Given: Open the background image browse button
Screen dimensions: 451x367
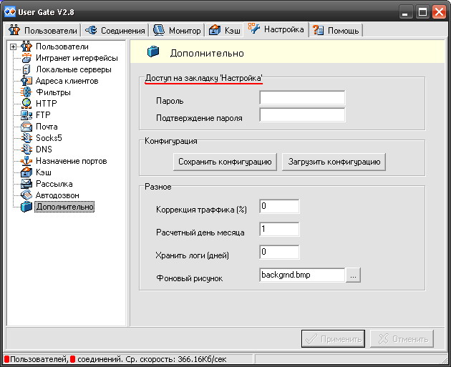Looking at the screenshot, I should [x=353, y=275].
